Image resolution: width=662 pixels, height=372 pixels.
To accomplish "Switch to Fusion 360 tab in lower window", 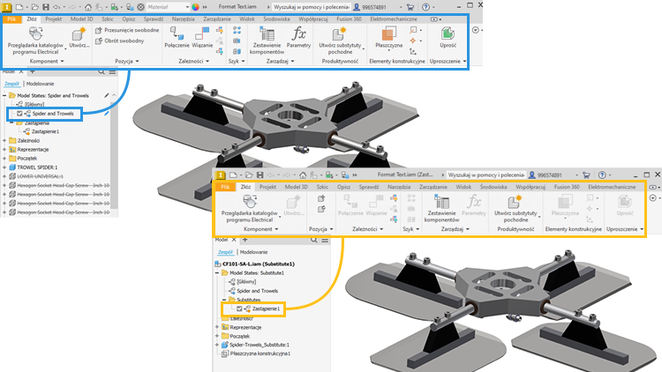I will [x=567, y=187].
